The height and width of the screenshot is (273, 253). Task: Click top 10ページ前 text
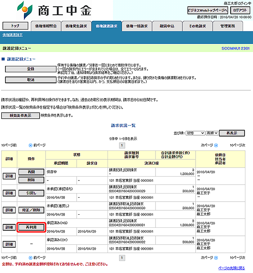pyautogui.click(x=9, y=145)
